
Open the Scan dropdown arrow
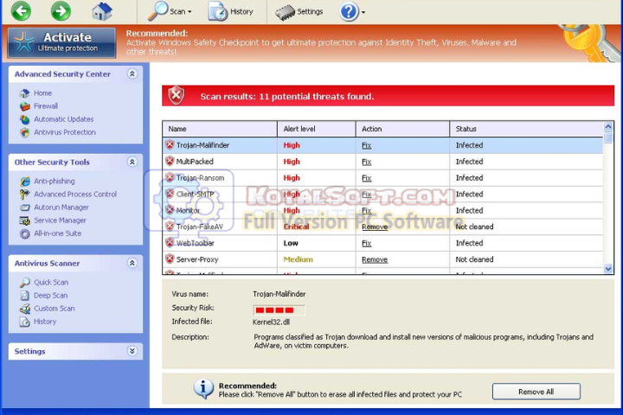(x=189, y=12)
